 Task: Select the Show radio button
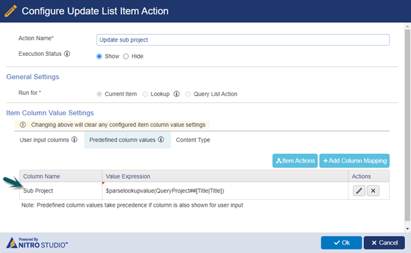tap(99, 57)
